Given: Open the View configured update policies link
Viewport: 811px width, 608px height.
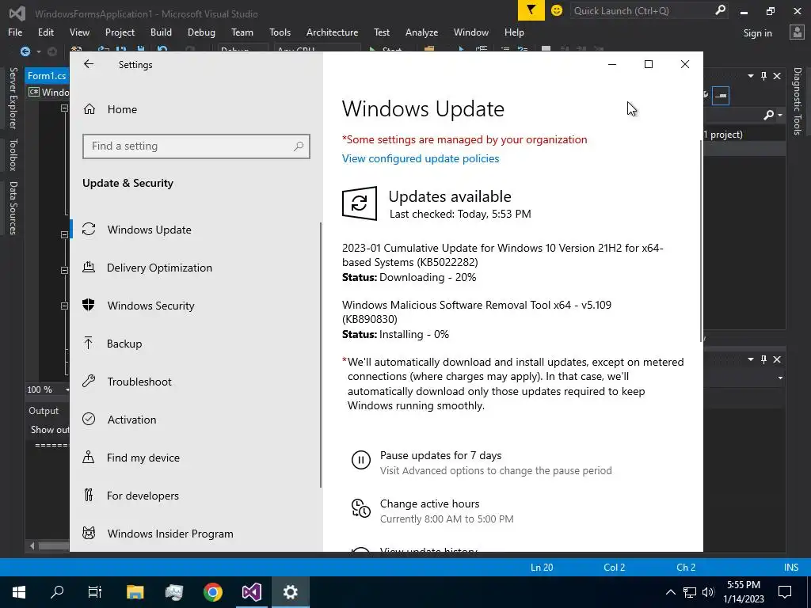Looking at the screenshot, I should [421, 158].
